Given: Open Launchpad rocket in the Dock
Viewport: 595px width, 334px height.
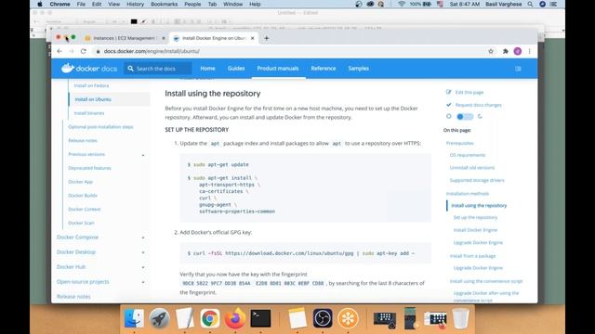Looking at the screenshot, I should 159,318.
